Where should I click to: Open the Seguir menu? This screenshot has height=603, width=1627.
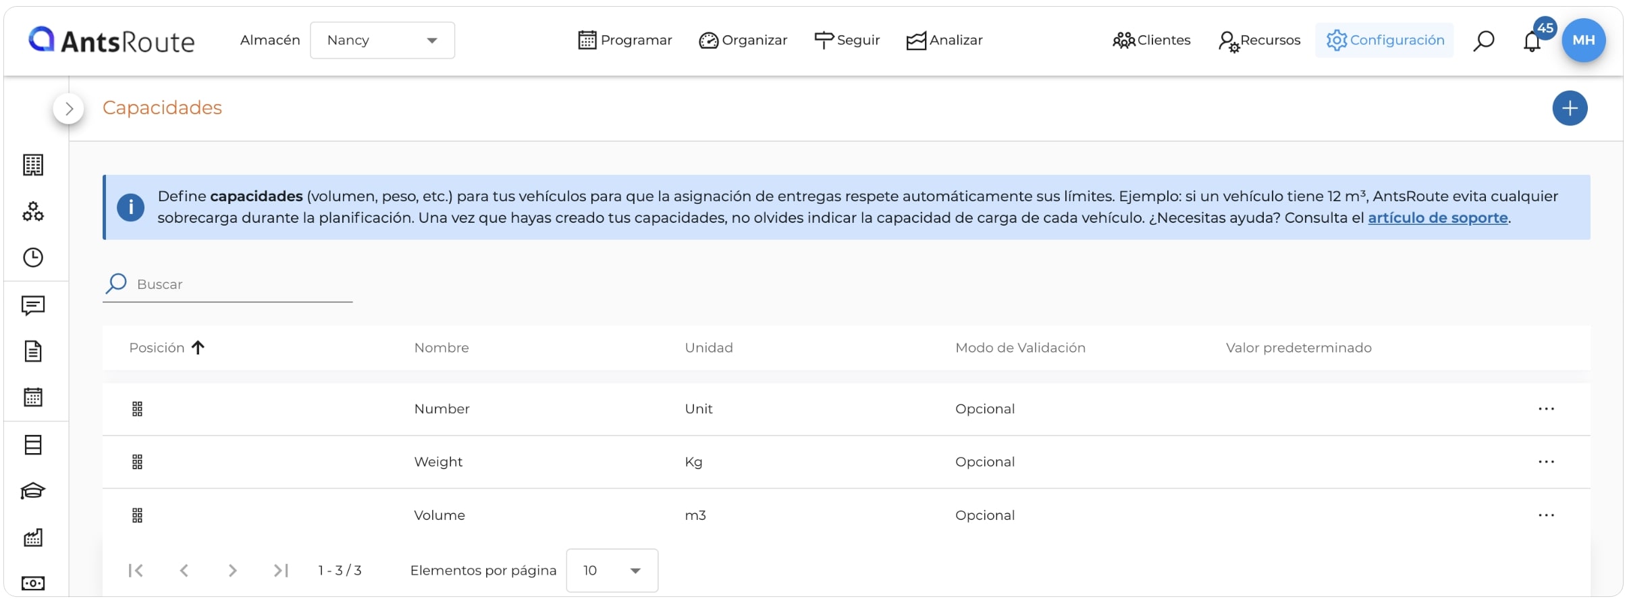847,41
